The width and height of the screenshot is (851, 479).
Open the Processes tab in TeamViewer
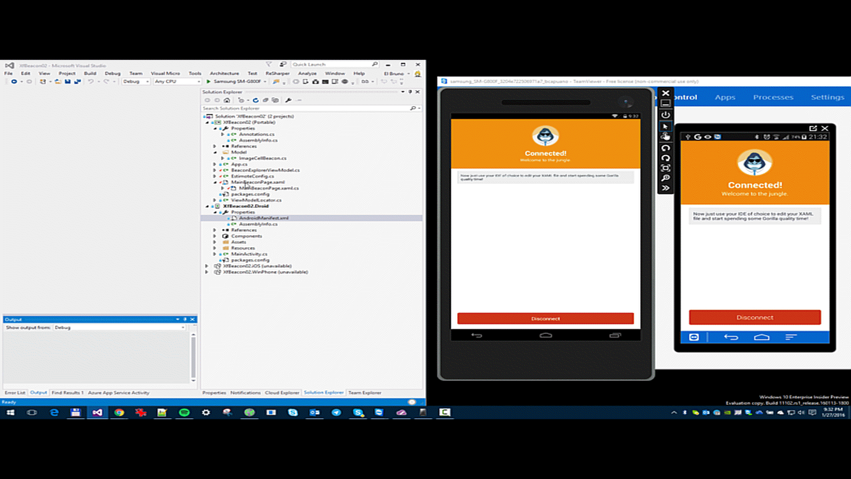tap(773, 97)
